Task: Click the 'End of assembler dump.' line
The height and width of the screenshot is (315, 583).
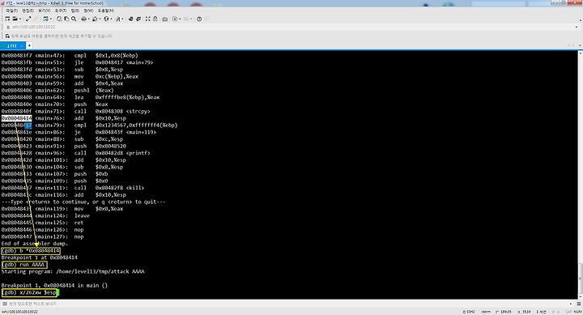Action: pos(35,244)
